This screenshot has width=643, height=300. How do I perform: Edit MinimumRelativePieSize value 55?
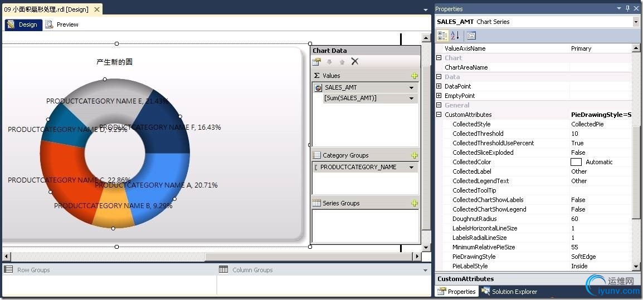574,247
